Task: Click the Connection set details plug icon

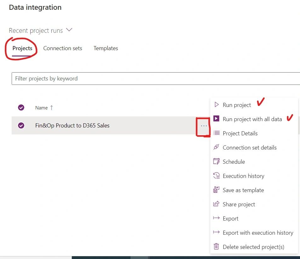Action: [x=217, y=147]
